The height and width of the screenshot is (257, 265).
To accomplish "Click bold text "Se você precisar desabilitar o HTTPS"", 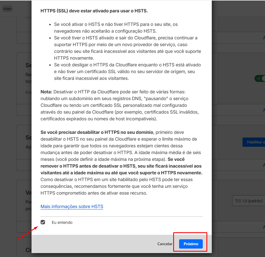I will (x=97, y=132).
